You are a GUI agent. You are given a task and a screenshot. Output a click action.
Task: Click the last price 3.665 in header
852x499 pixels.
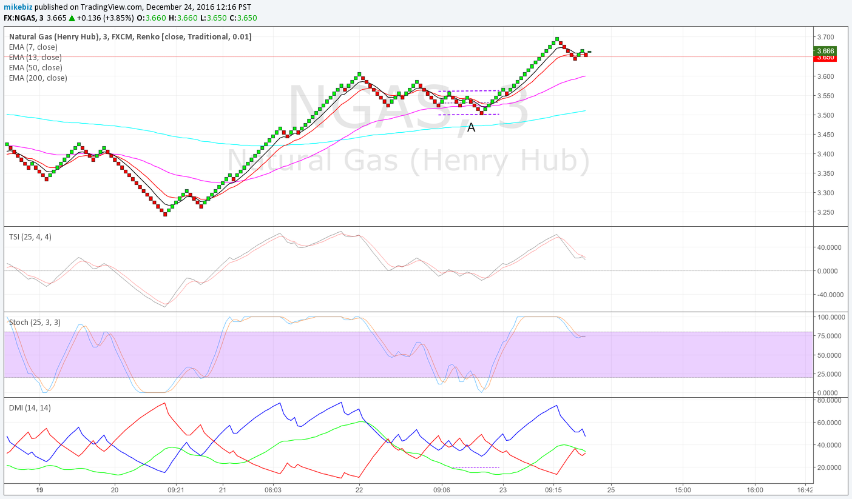(x=58, y=18)
